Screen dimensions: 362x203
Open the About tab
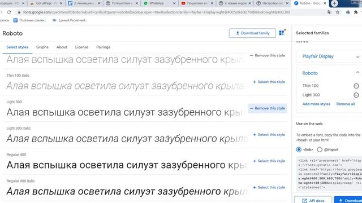coord(62,47)
